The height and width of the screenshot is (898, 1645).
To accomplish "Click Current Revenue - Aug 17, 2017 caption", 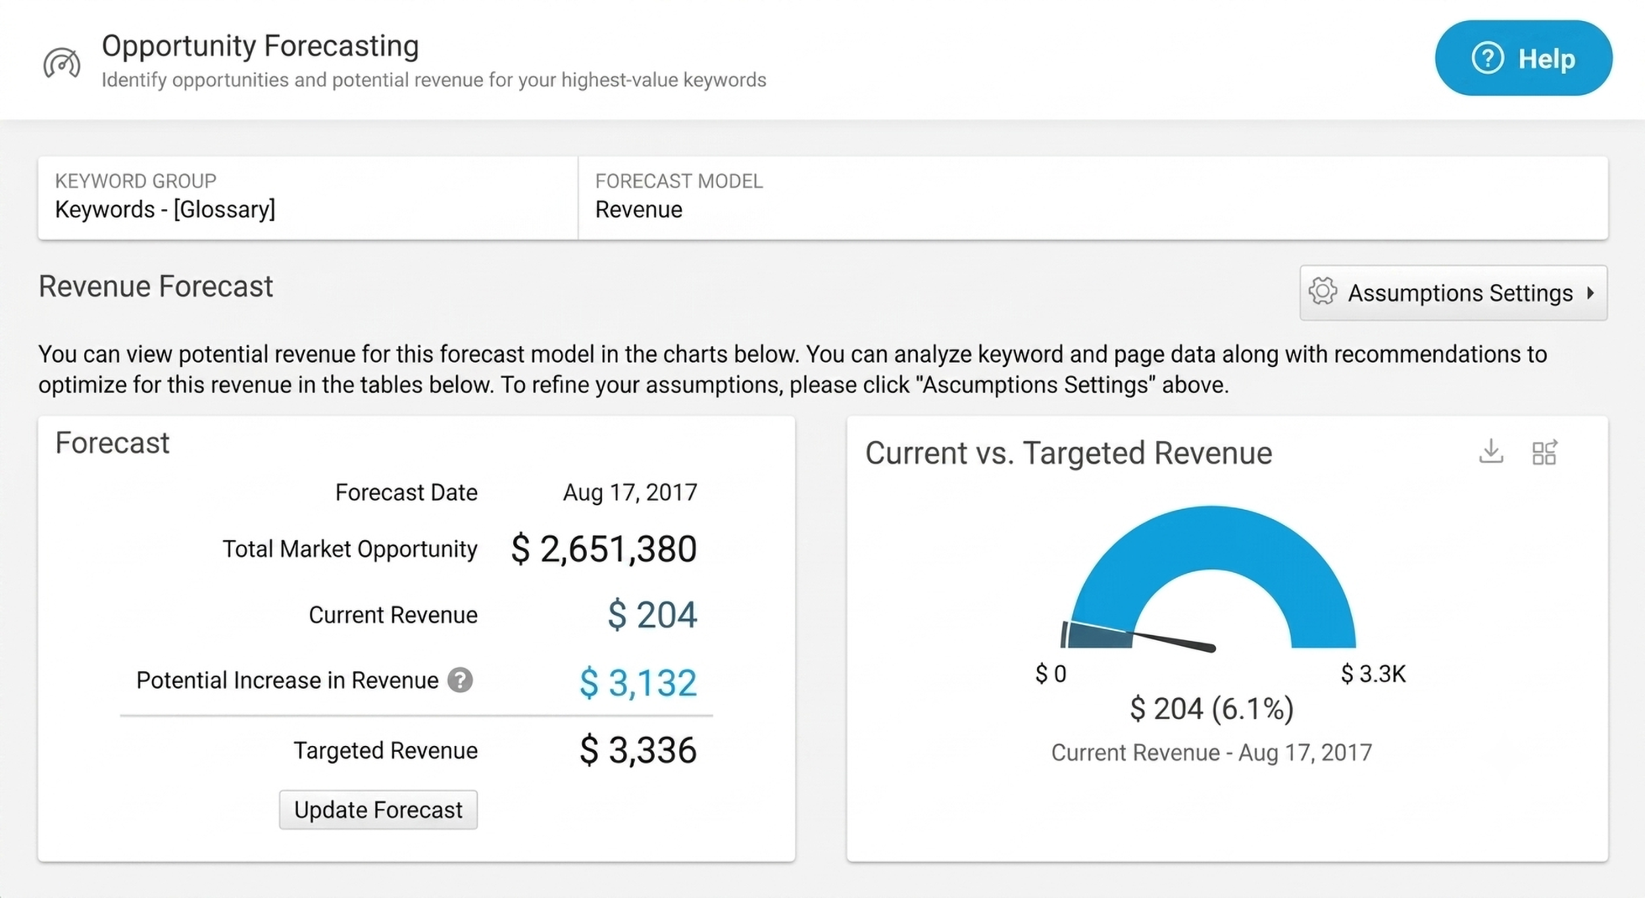I will pos(1212,753).
